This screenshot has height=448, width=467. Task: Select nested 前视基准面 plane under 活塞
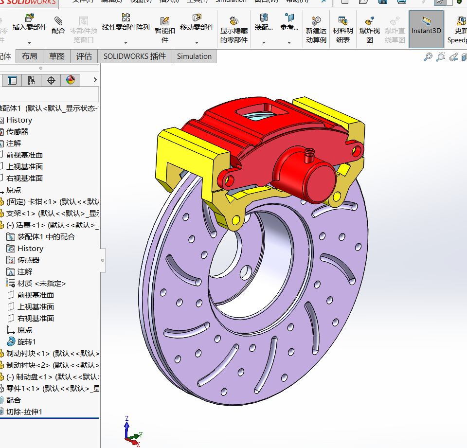30,295
